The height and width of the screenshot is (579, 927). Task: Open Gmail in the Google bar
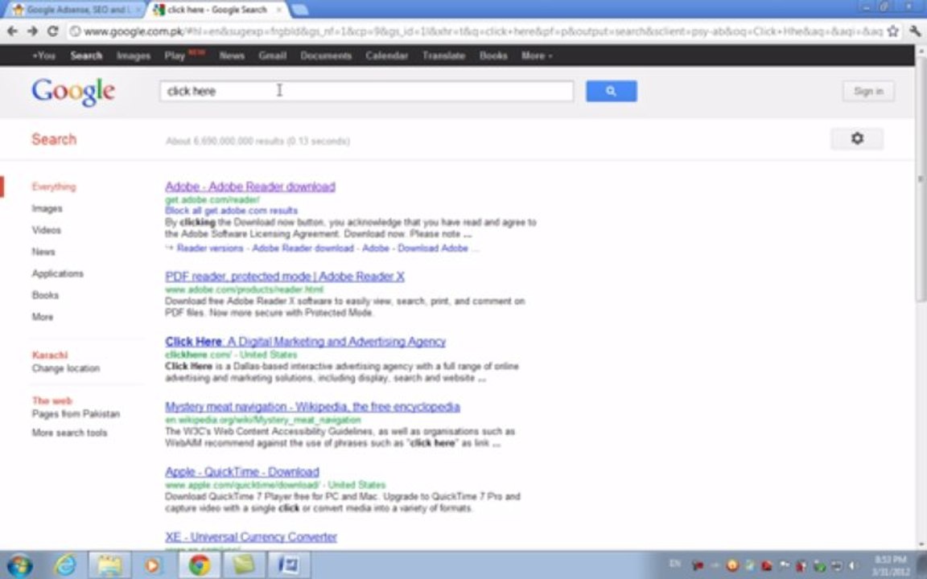pyautogui.click(x=273, y=55)
